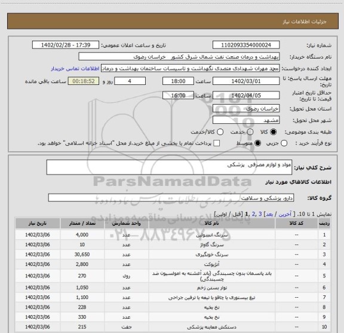Click the quantity 270 cell
The height and width of the screenshot is (333, 344).
click(82, 276)
